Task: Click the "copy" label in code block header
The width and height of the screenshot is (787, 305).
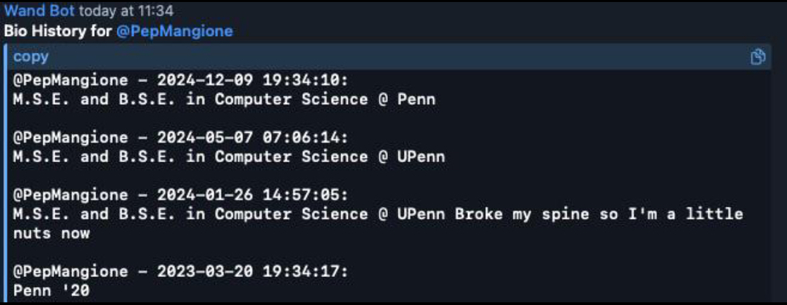Action: click(31, 57)
